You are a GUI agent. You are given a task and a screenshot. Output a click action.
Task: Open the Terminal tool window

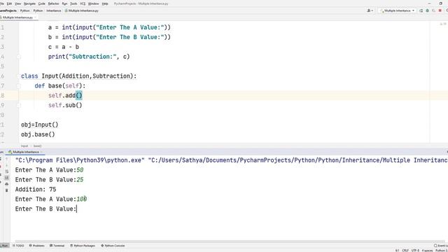coord(57,246)
